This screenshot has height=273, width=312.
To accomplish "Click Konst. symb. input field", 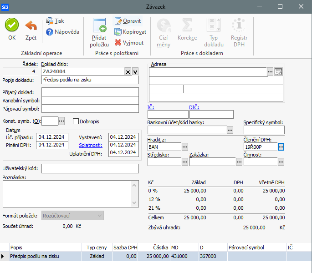I will click(50, 121).
